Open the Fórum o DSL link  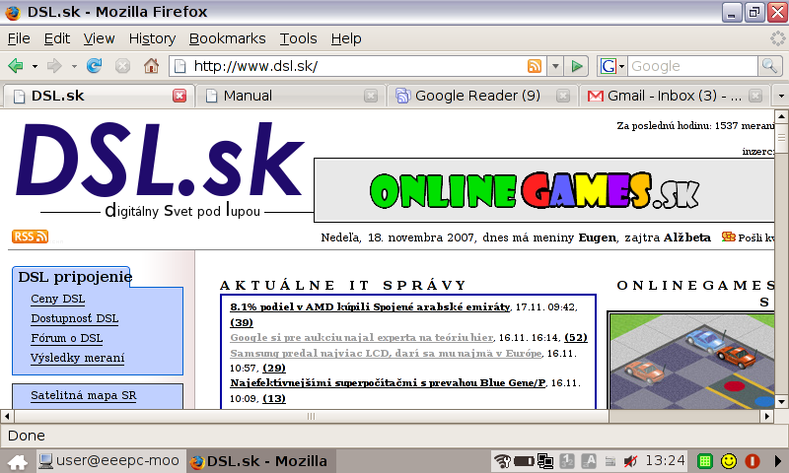point(66,338)
